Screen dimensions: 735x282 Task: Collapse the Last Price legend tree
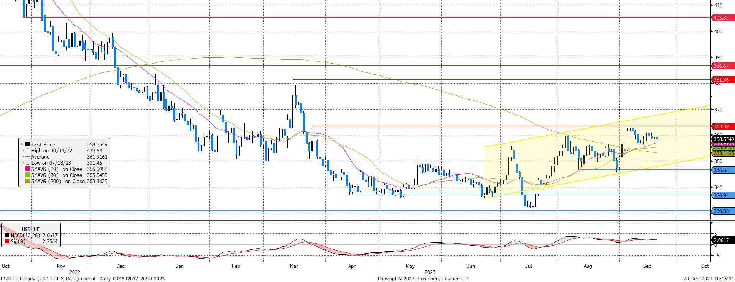(x=23, y=144)
